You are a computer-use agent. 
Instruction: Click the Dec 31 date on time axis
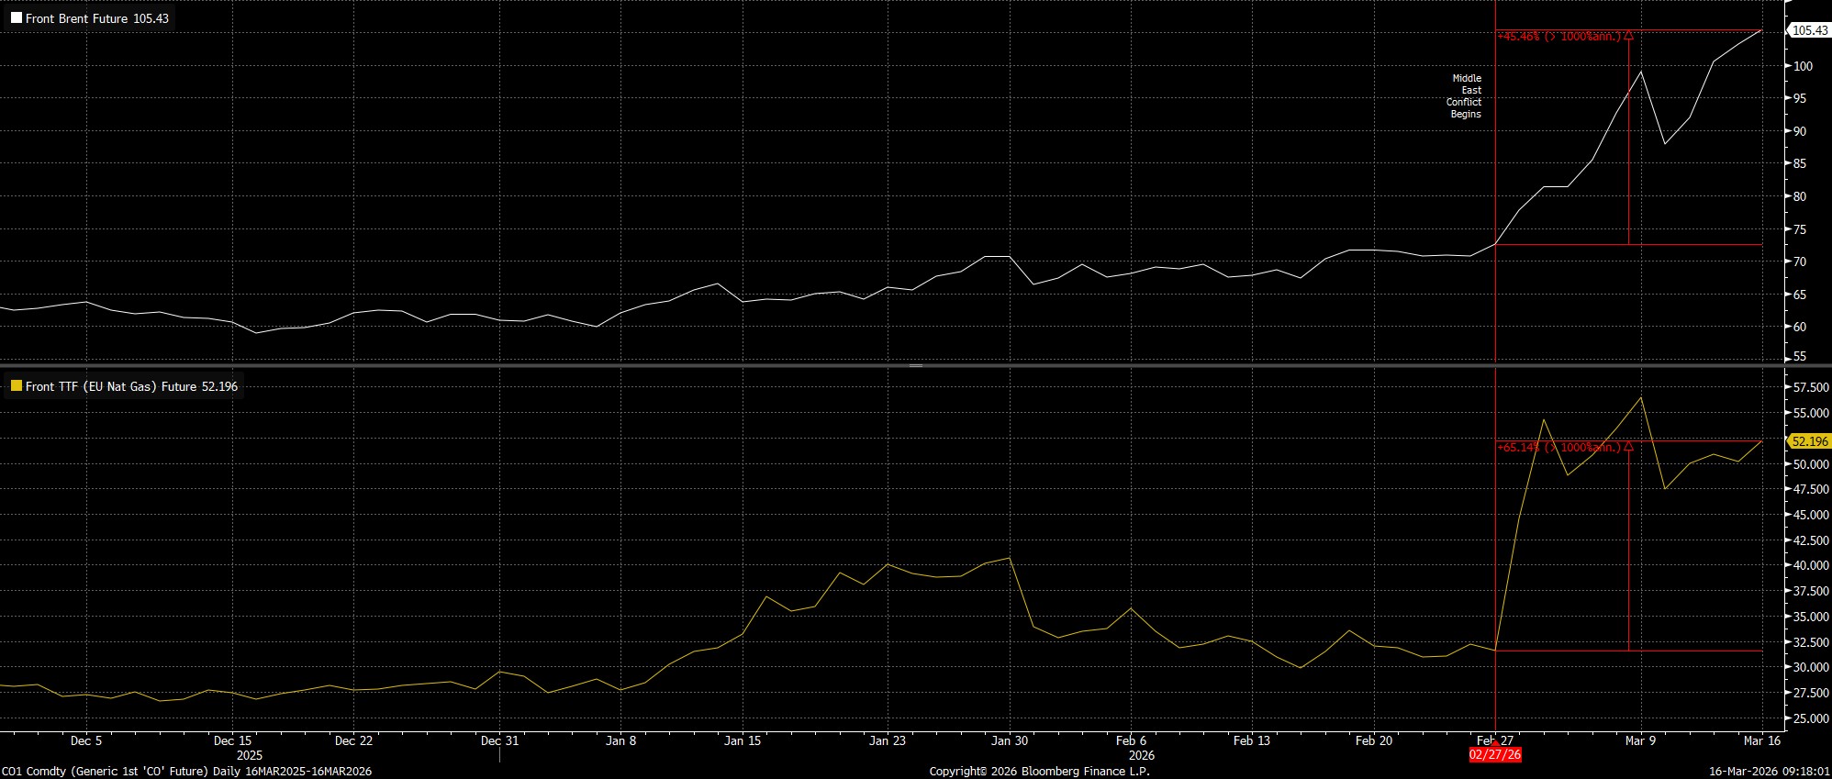(499, 740)
